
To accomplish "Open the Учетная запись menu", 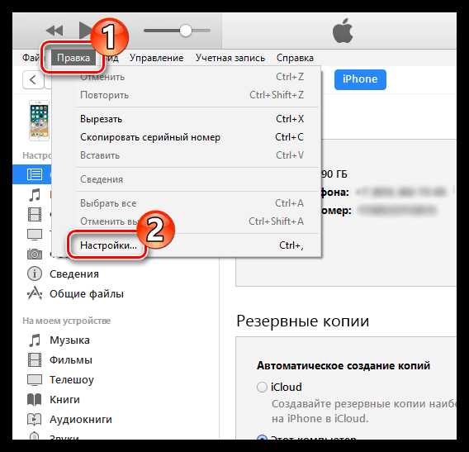I will click(230, 58).
